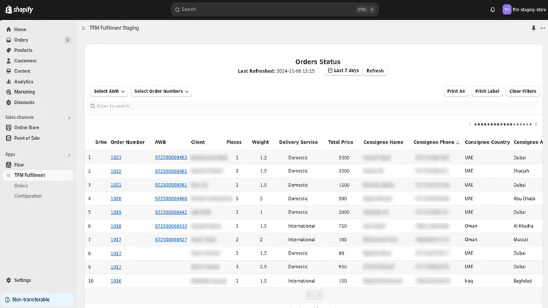548x308 pixels.
Task: Click the search magnifier in top bar
Action: click(177, 10)
